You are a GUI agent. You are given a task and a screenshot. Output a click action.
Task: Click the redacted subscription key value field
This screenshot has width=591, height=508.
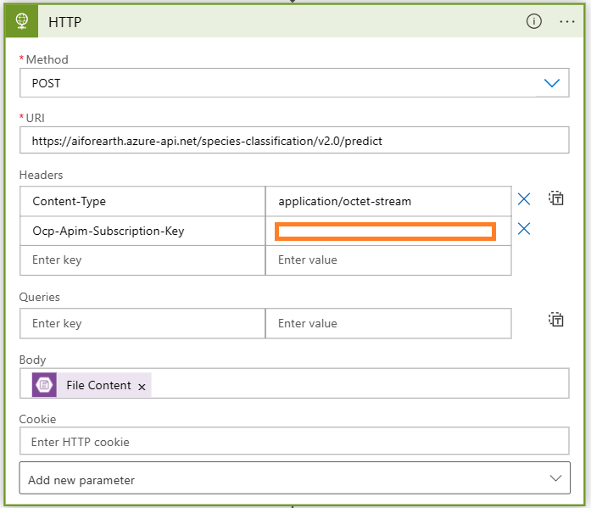(x=386, y=232)
